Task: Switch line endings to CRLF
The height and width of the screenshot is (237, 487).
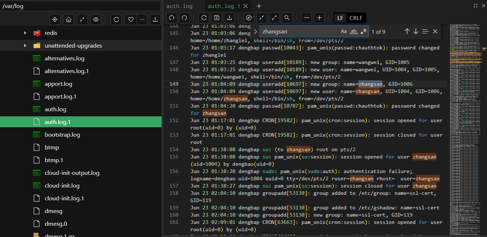Action: pos(356,18)
